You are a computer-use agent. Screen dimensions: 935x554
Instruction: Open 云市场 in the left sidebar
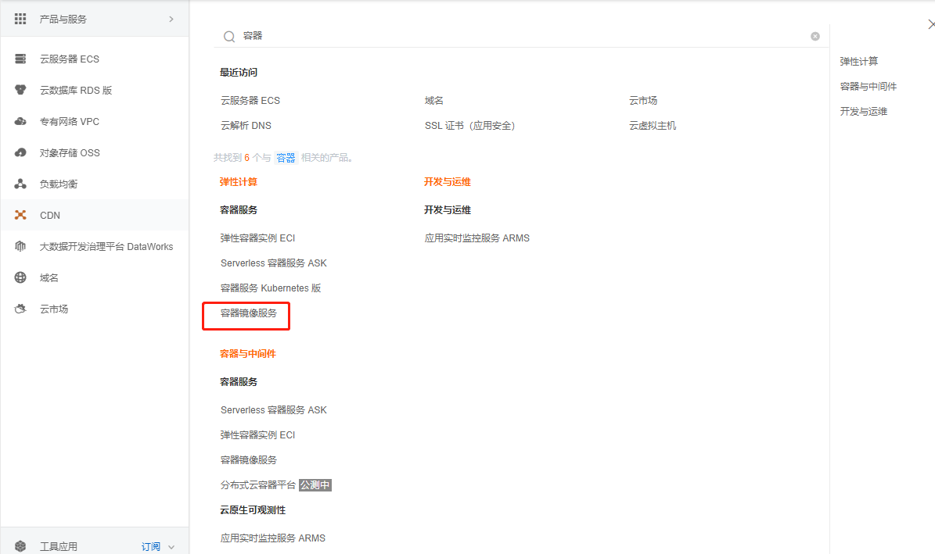tap(54, 309)
